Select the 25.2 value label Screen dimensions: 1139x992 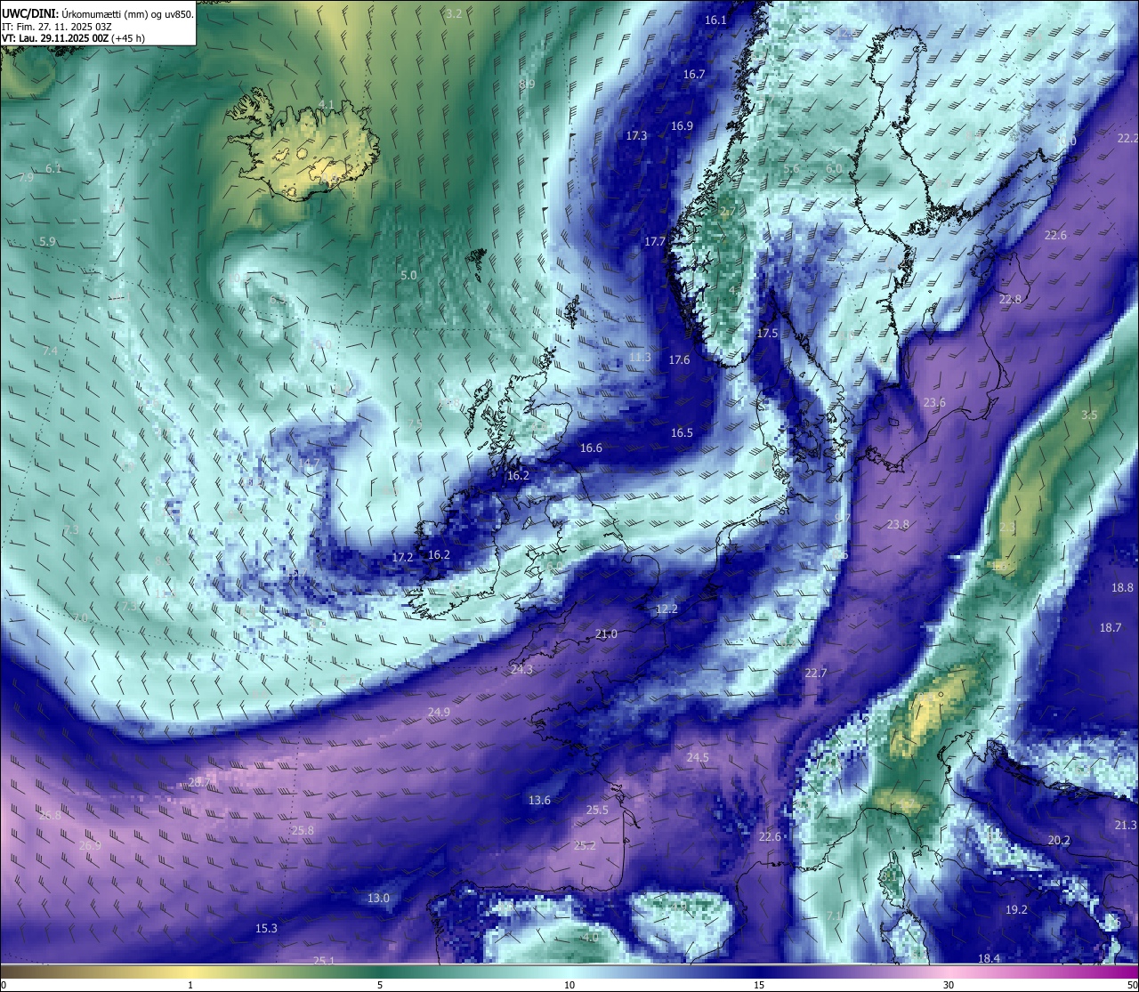point(585,846)
